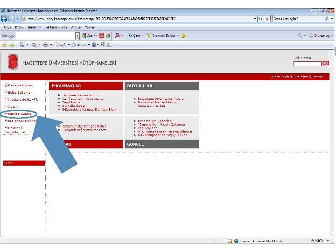The width and height of the screenshot is (336, 252).
Task: Open the Sayfa dropdown menu
Action: (x=69, y=45)
